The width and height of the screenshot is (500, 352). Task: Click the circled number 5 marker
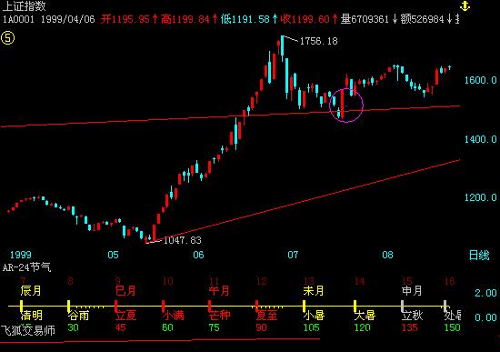pyautogui.click(x=7, y=38)
